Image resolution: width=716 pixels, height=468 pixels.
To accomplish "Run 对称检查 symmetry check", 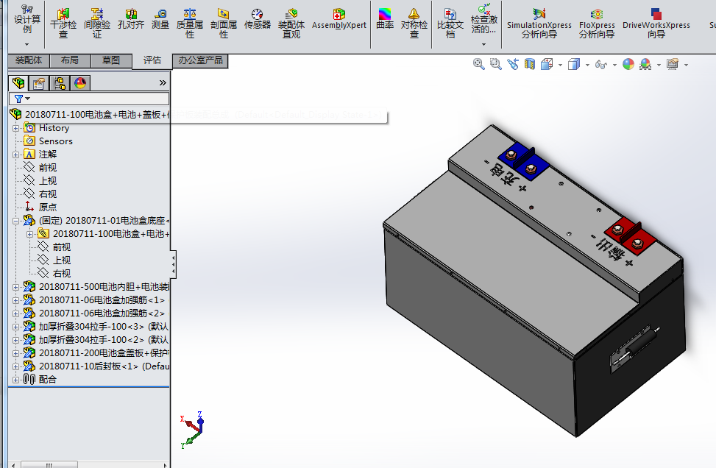I will point(414,23).
